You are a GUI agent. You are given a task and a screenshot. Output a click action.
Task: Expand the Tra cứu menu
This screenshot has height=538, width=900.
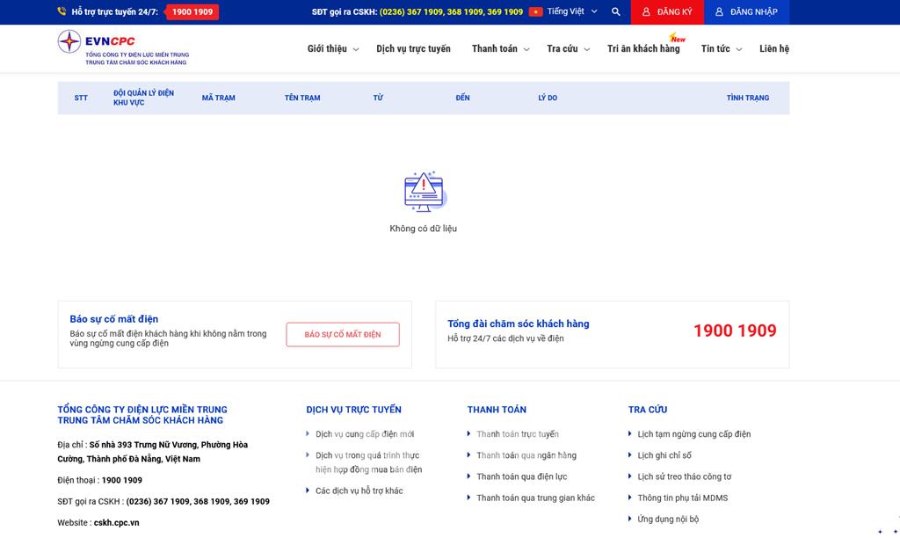567,49
